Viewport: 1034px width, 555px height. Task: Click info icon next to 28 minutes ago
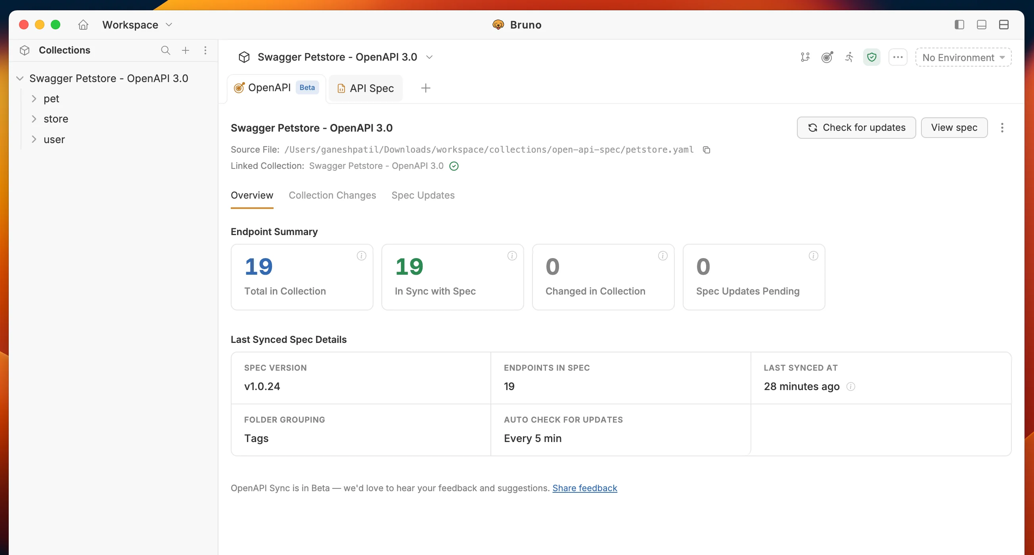850,387
